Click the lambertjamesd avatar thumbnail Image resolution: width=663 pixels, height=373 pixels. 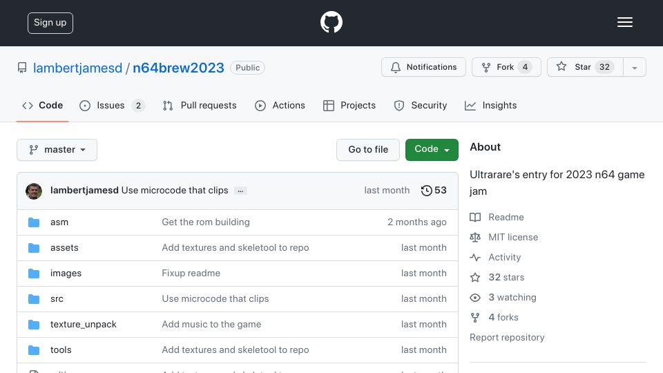pyautogui.click(x=34, y=191)
